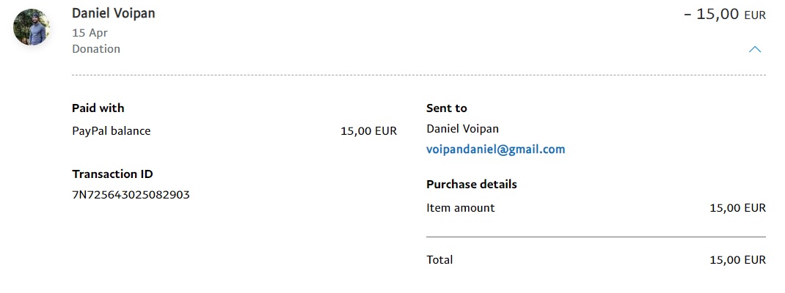Click the Transaction ID heading
Image resolution: width=785 pixels, height=293 pixels.
112,174
